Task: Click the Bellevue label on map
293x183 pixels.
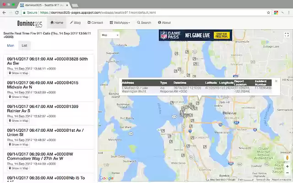Action: tap(229, 113)
